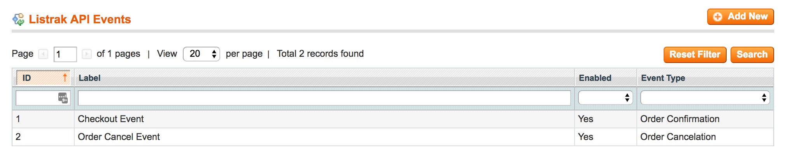Screen dimensions: 785x154
Task: Sort by the Event Type column header
Action: tap(663, 78)
